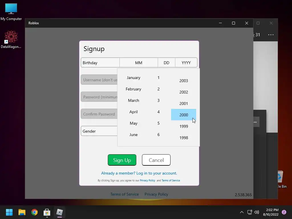Open notification badge showing 2
This screenshot has height=219, width=292.
pyautogui.click(x=284, y=212)
